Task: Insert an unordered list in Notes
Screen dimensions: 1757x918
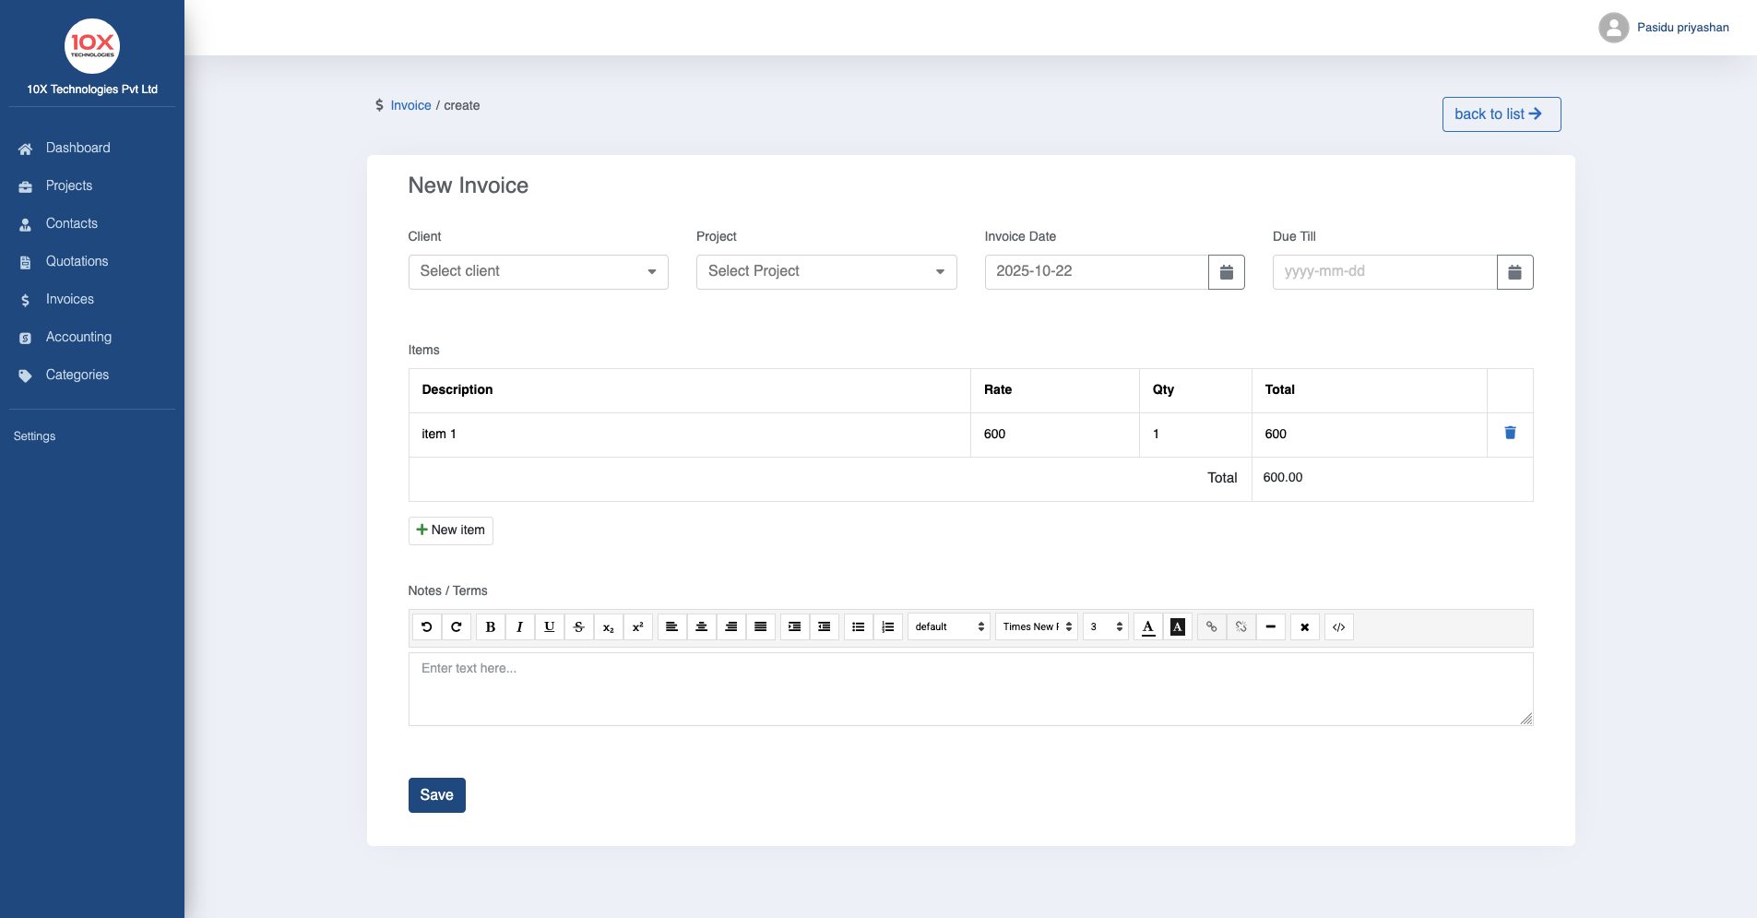Action: coord(857,626)
